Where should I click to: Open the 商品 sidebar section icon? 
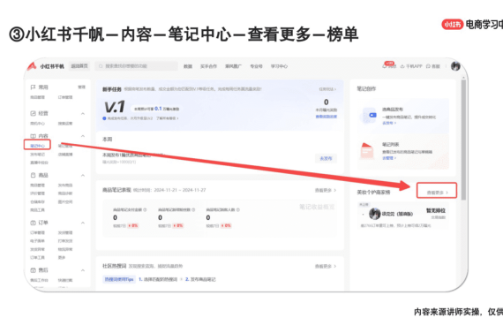coord(33,175)
